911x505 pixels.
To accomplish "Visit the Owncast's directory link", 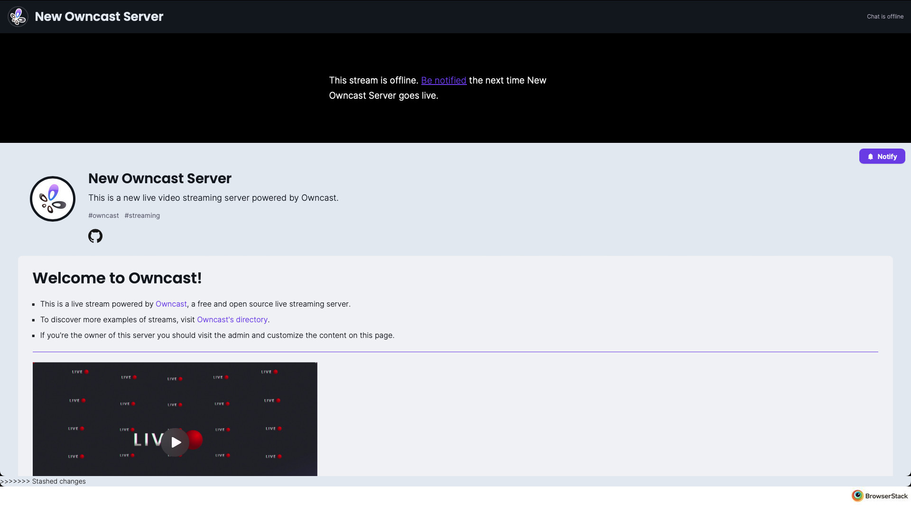I will coord(232,319).
